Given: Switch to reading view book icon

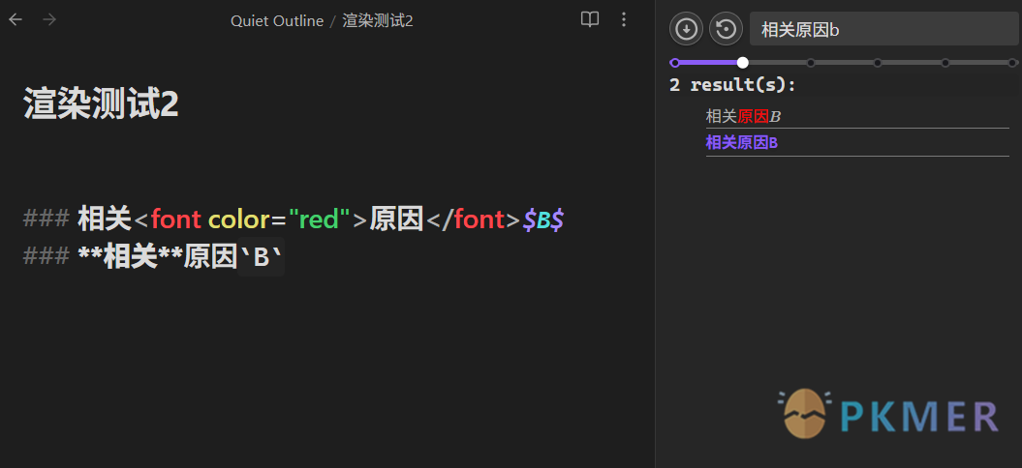Looking at the screenshot, I should tap(590, 20).
